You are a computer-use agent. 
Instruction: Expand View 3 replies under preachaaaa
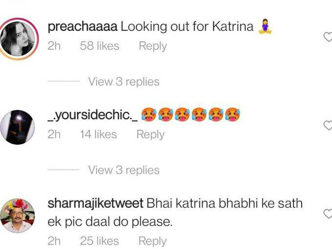click(x=124, y=82)
